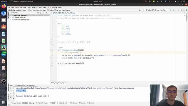
Task: Rerun program in Run tool window
Action: [11, 88]
